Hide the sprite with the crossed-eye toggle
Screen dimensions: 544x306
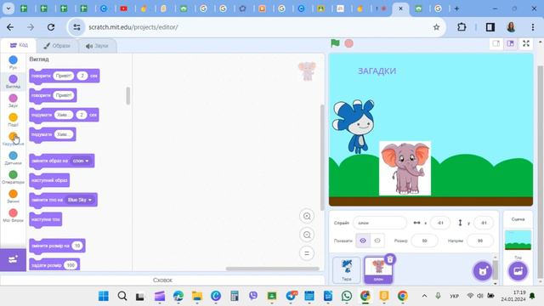[377, 241]
